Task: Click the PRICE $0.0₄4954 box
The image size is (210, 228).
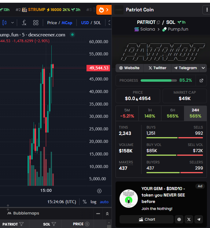Action: 138,96
